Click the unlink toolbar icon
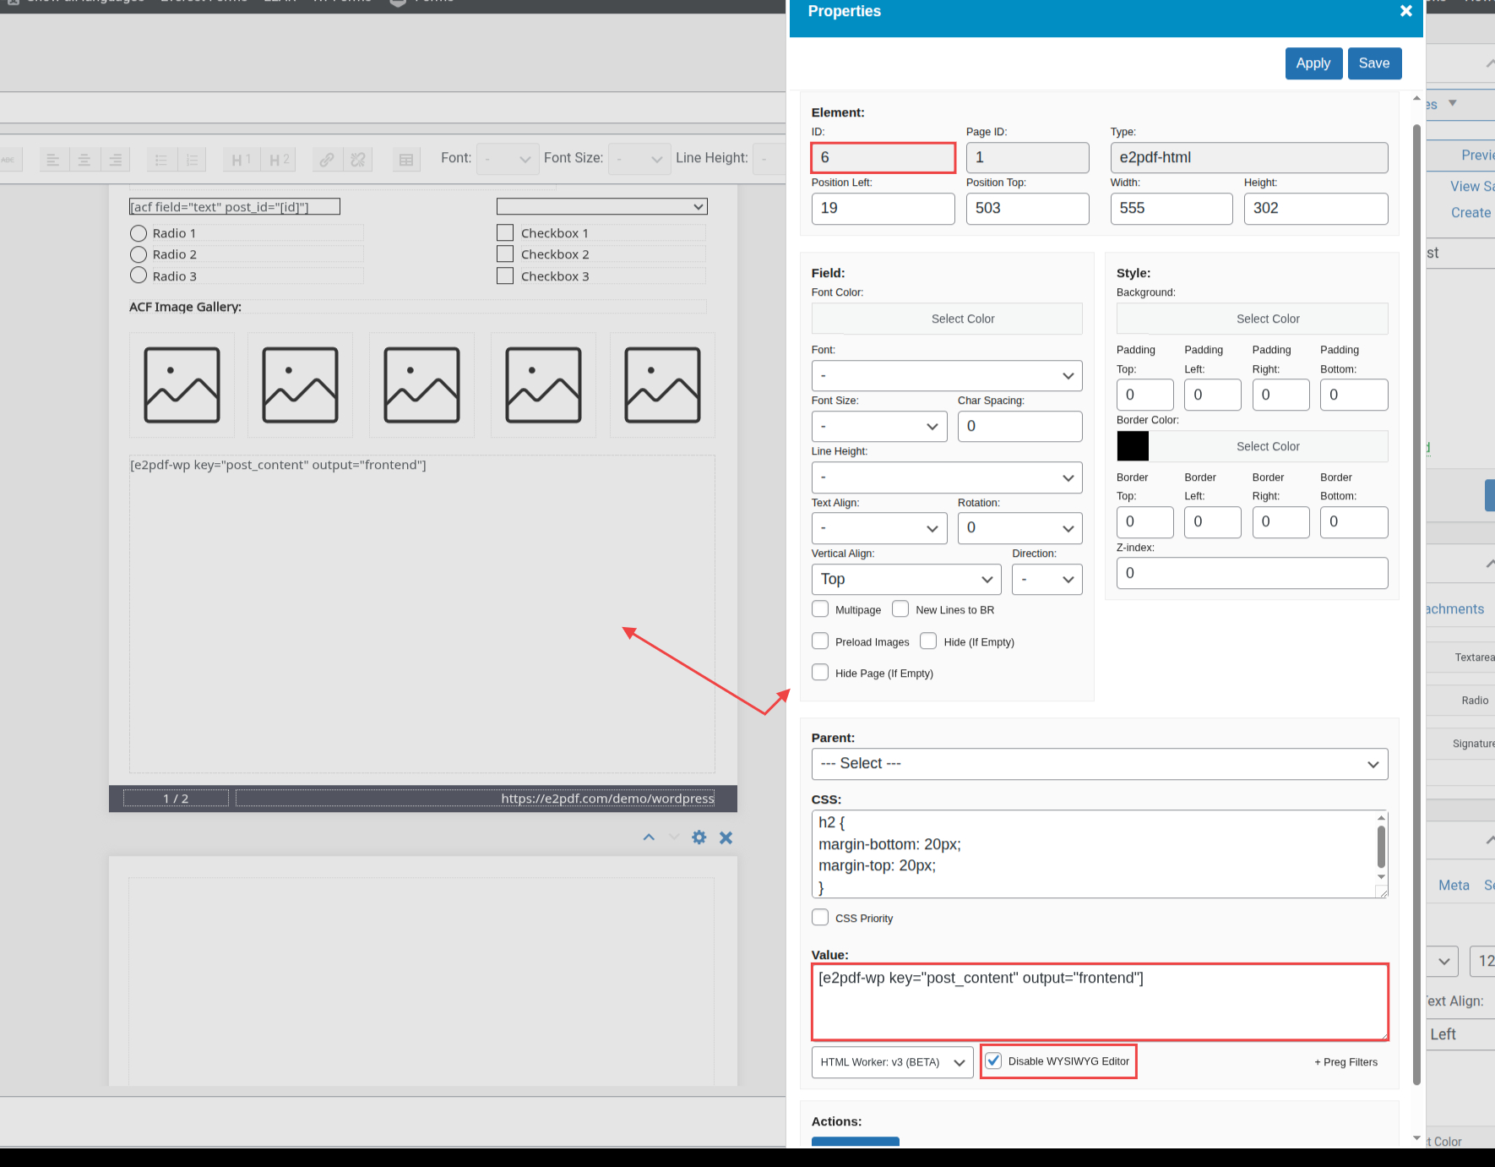1495x1167 pixels. [358, 160]
